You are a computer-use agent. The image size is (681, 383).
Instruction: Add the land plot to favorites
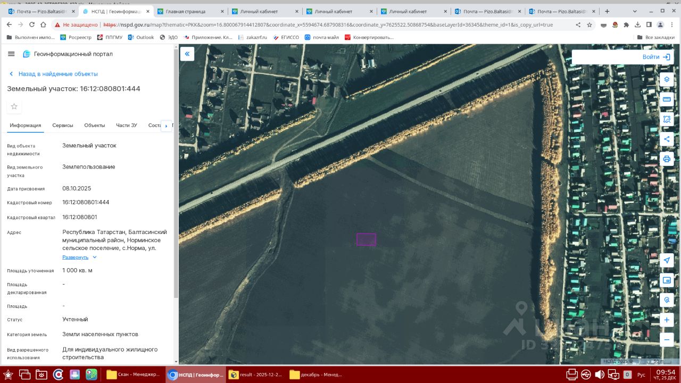coord(14,106)
